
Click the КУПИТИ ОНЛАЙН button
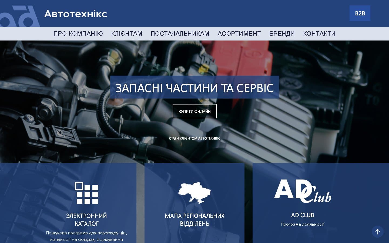point(194,111)
